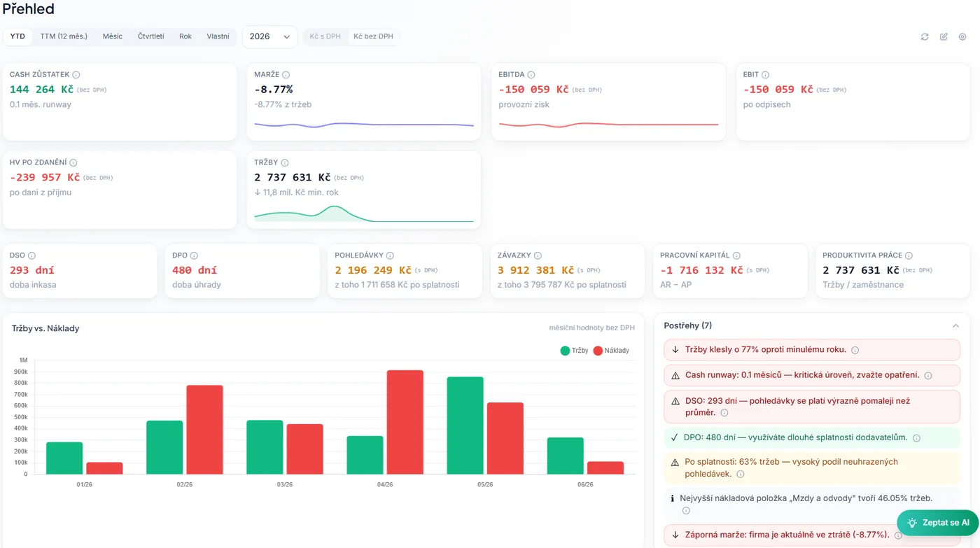This screenshot has width=980, height=548.
Task: Click the DPO value 480 dní
Action: point(195,270)
